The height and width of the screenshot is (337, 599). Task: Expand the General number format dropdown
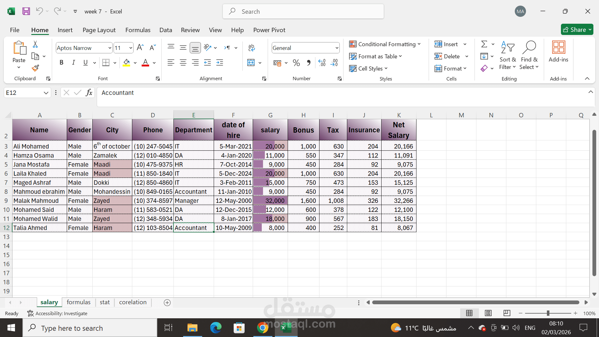click(x=336, y=48)
